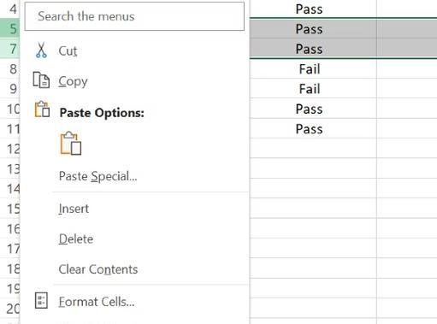Choose Delete from the context menu
437x324 pixels.
click(76, 239)
